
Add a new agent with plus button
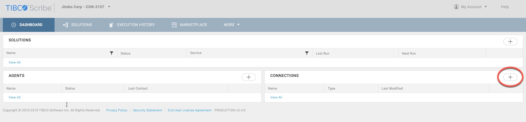[248, 77]
